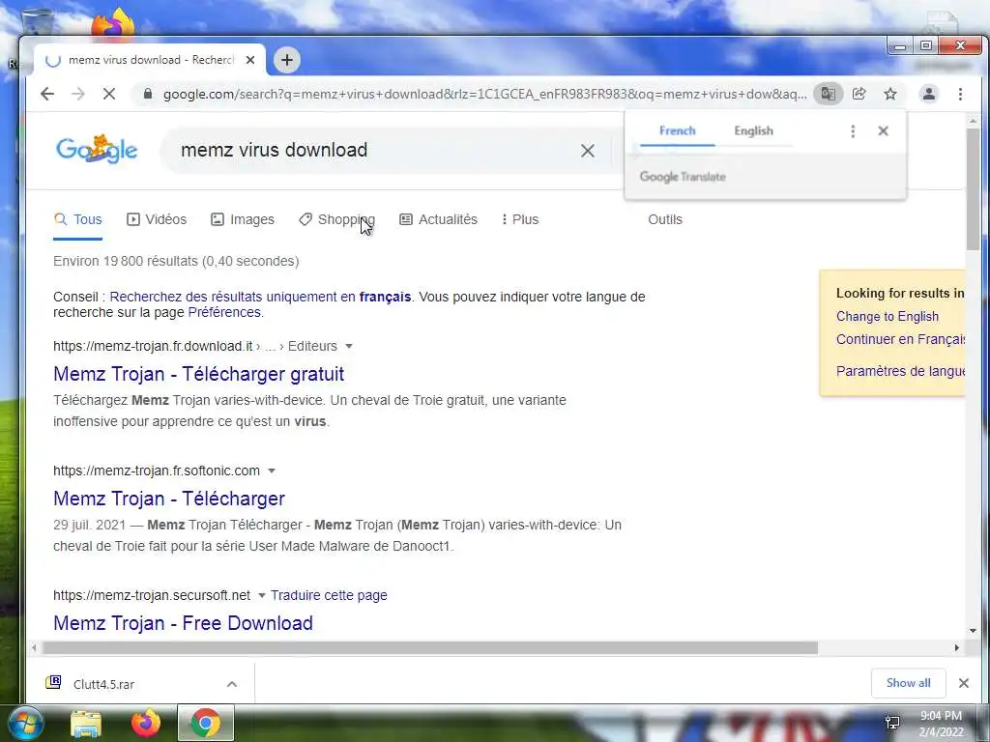The width and height of the screenshot is (990, 742).
Task: Clear the Google search box
Action: [587, 151]
